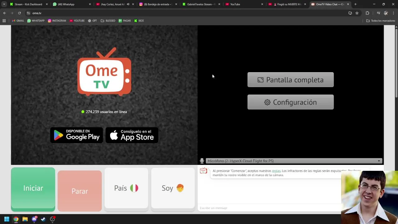Open the tab search dropdown arrow
The height and width of the screenshot is (224, 398).
pyautogui.click(x=4, y=4)
